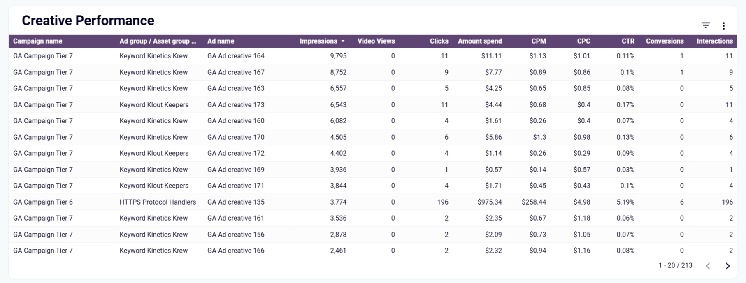
Task: Select GA Ad creative 172 cell
Action: tap(236, 153)
